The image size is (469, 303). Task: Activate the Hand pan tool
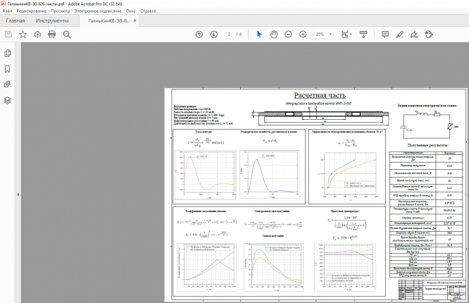pos(273,35)
